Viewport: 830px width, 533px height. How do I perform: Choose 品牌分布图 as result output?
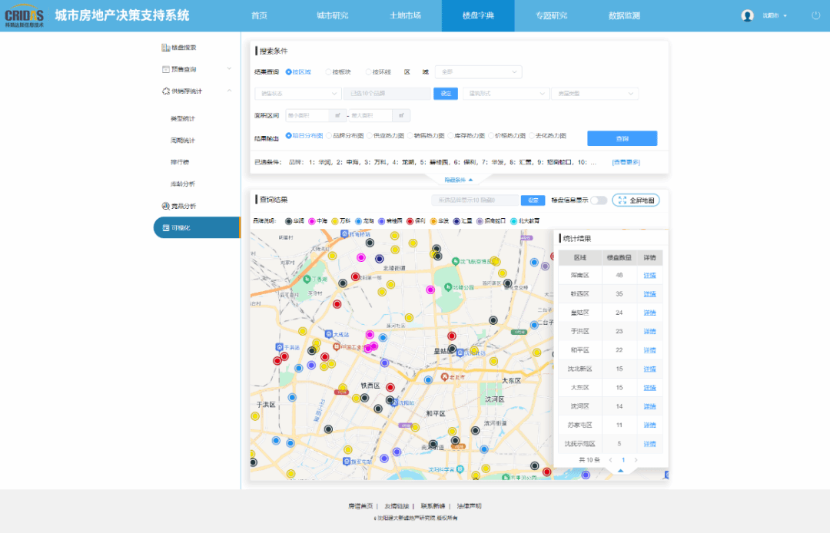[x=328, y=135]
